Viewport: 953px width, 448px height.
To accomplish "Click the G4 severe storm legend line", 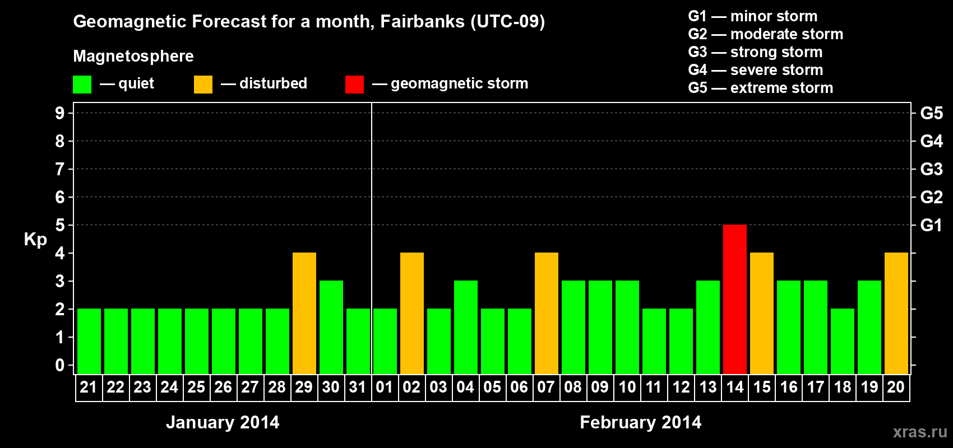I will click(756, 70).
